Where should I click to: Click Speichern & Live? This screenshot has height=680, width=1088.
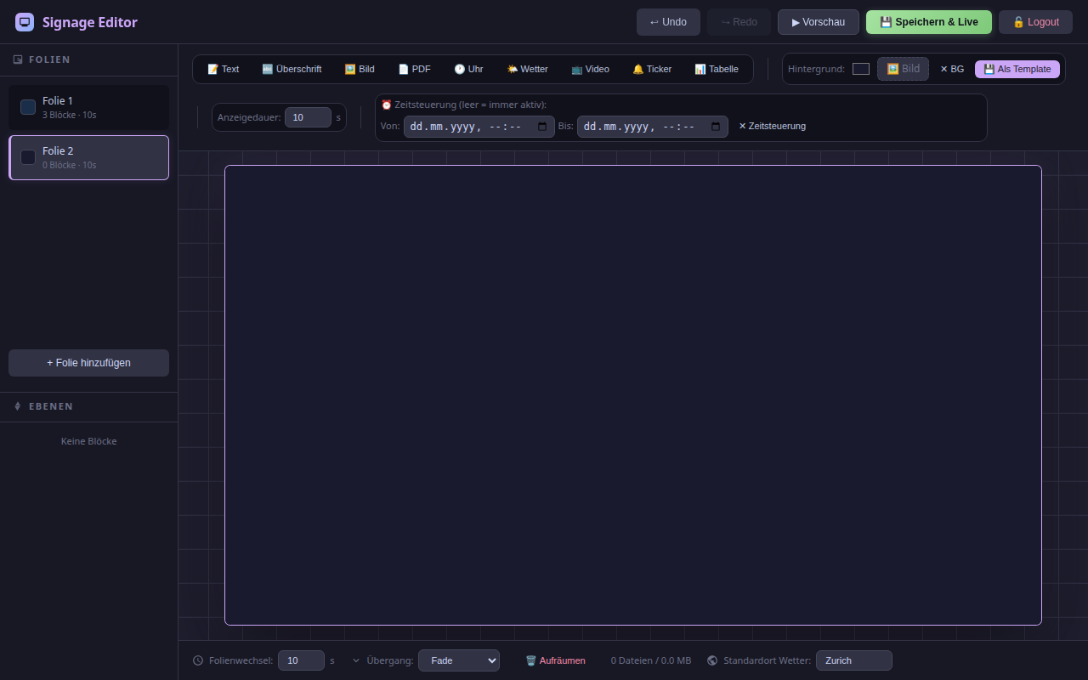929,22
